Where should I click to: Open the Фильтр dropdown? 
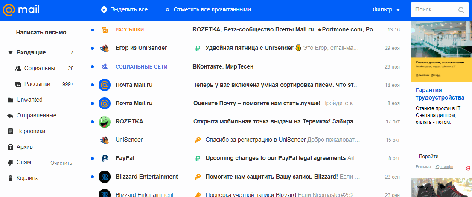point(386,10)
